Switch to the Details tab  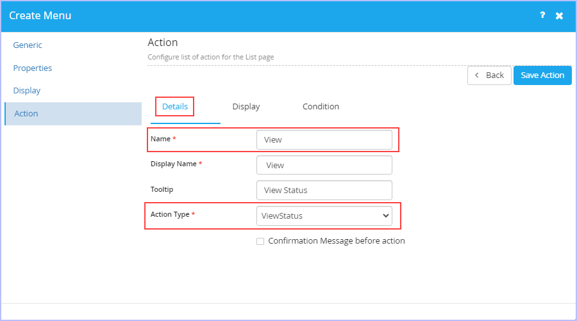(x=175, y=106)
